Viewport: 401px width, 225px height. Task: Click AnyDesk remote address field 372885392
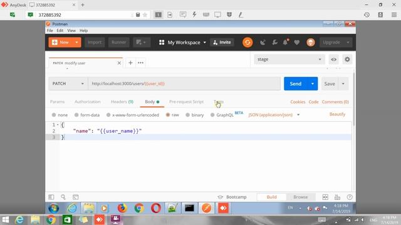pyautogui.click(x=83, y=15)
